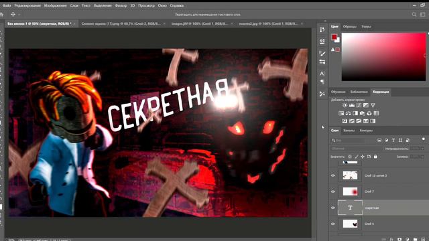Add a Black & White adjustment
This screenshot has width=429, height=241.
point(355,113)
